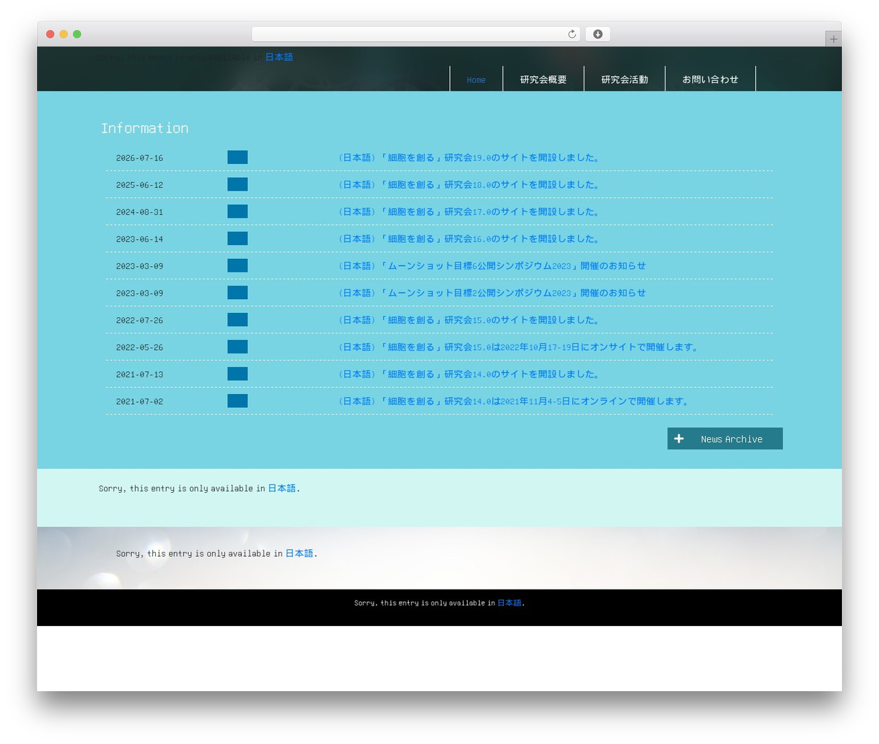This screenshot has height=744, width=879.
Task: Click the 日本語 link in the header notice
Action: [x=279, y=57]
